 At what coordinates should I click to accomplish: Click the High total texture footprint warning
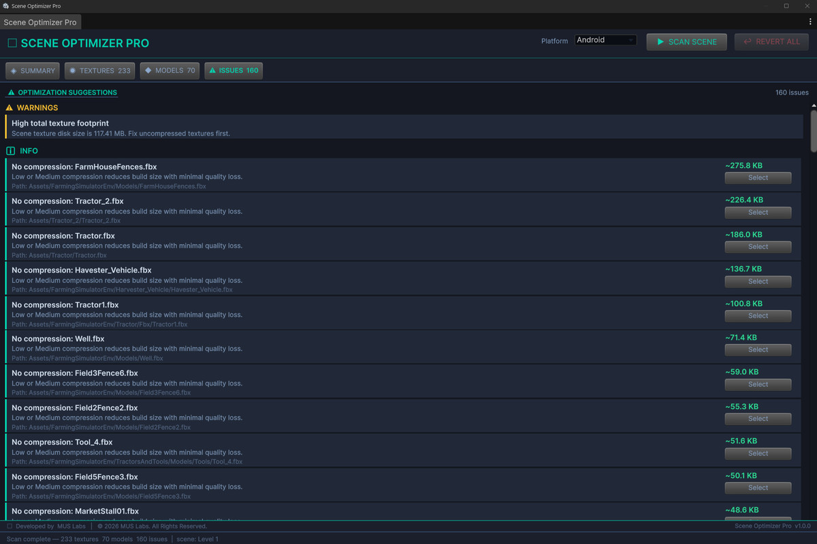(x=404, y=127)
